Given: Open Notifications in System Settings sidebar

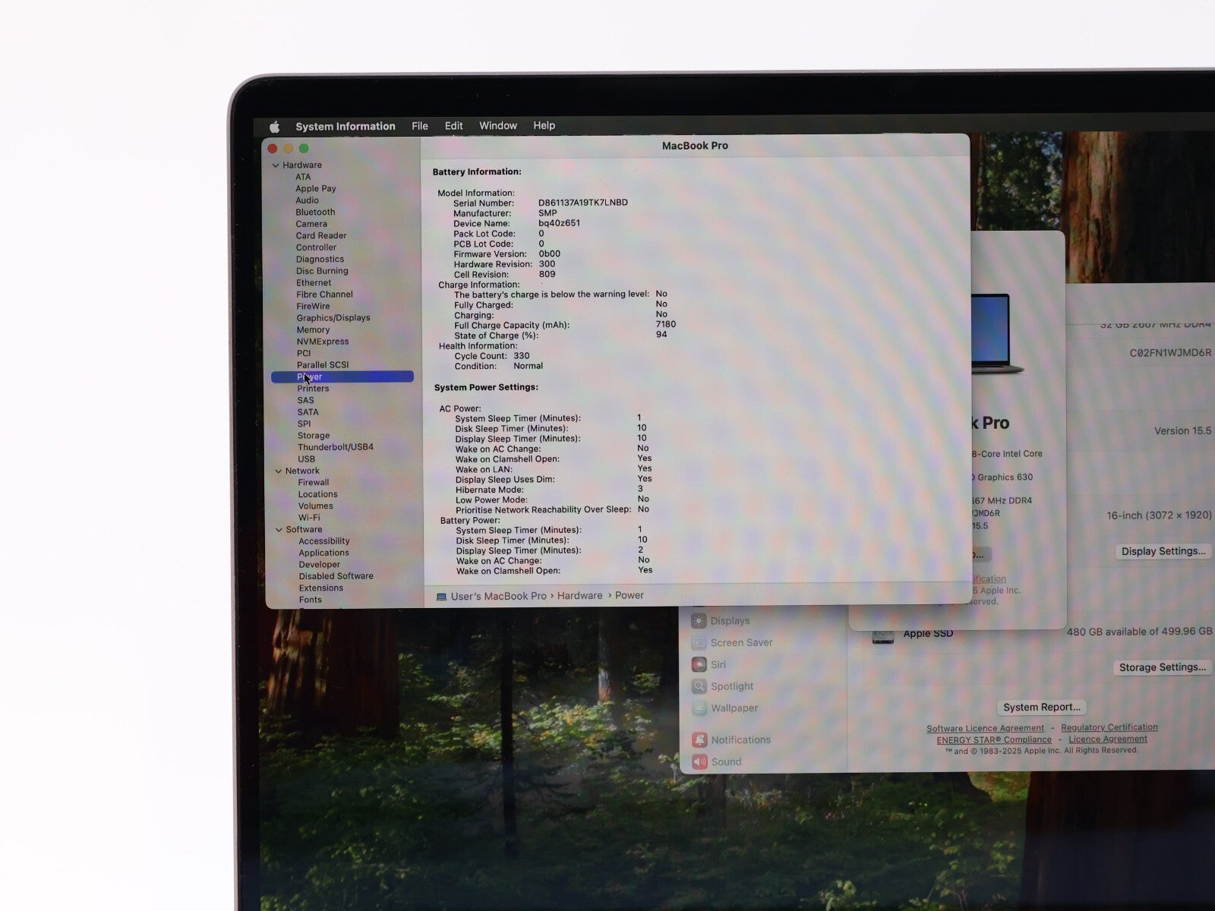Looking at the screenshot, I should 740,740.
